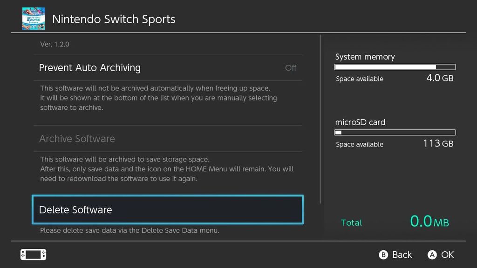Click the Nintendo Switch Sports game icon

(34, 19)
